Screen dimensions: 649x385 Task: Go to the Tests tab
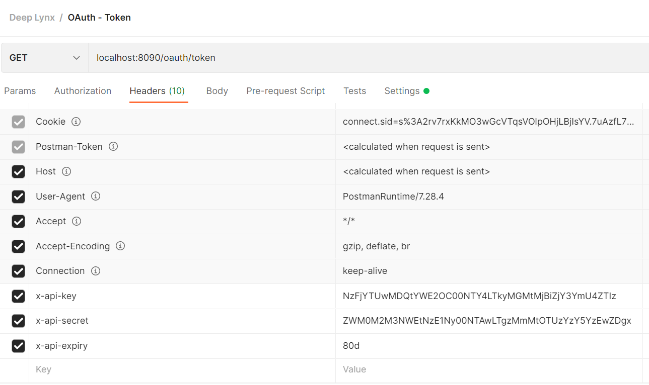click(x=354, y=91)
